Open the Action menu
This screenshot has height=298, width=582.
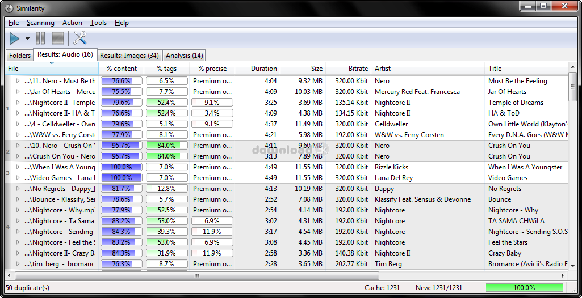point(72,23)
